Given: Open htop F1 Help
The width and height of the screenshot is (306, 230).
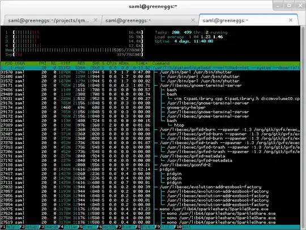Looking at the screenshot, I should pos(10,227).
